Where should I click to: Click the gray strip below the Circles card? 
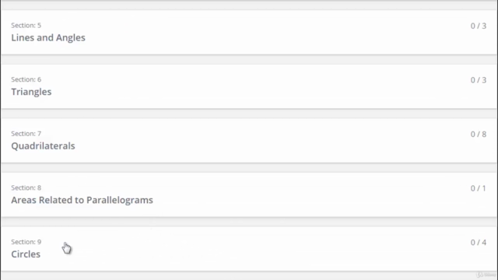coord(249,276)
